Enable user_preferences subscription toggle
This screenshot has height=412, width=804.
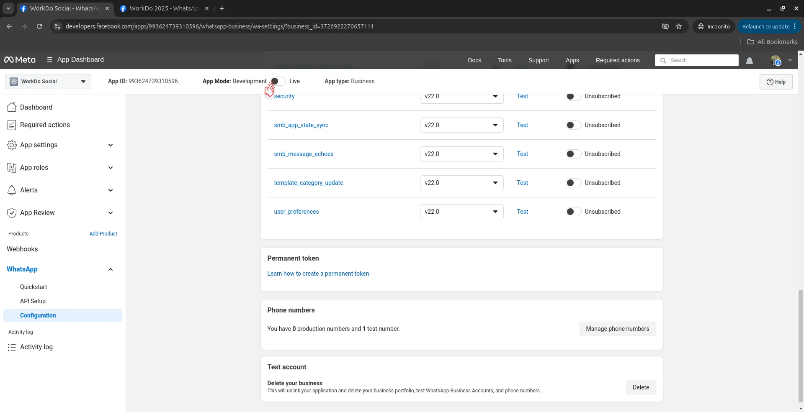tap(573, 212)
